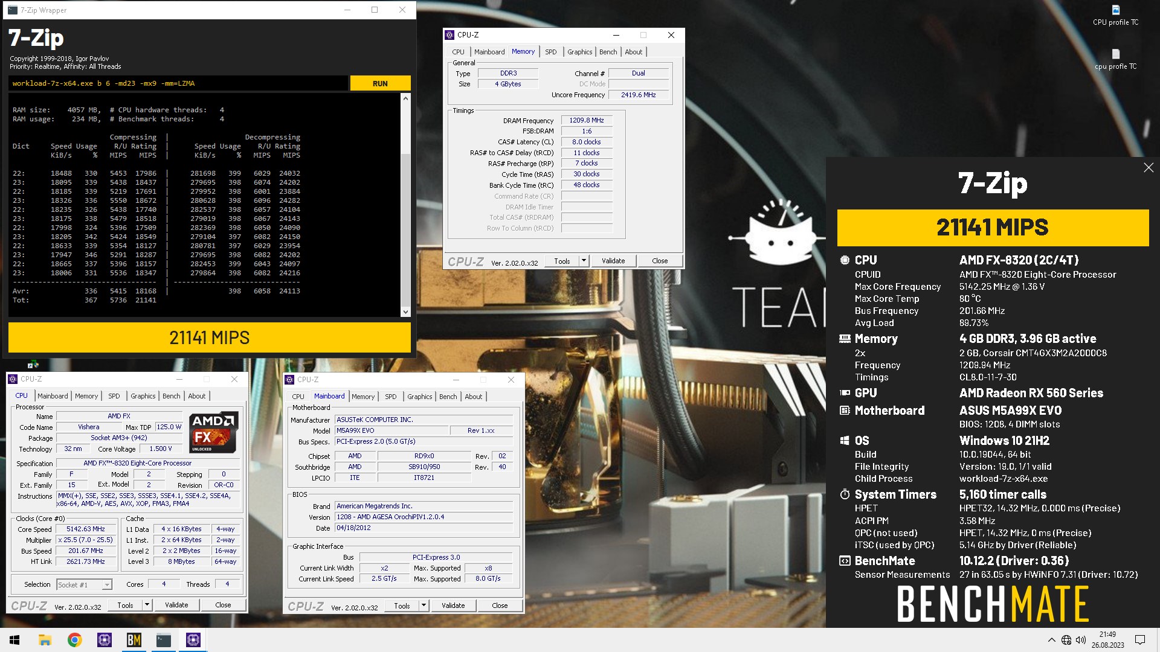Click the first CPU-Z taskbar icon
The width and height of the screenshot is (1160, 652).
(x=104, y=640)
